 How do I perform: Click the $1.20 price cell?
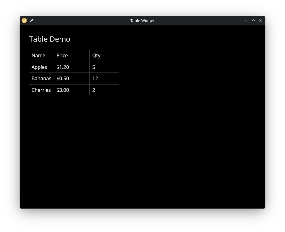tap(63, 67)
